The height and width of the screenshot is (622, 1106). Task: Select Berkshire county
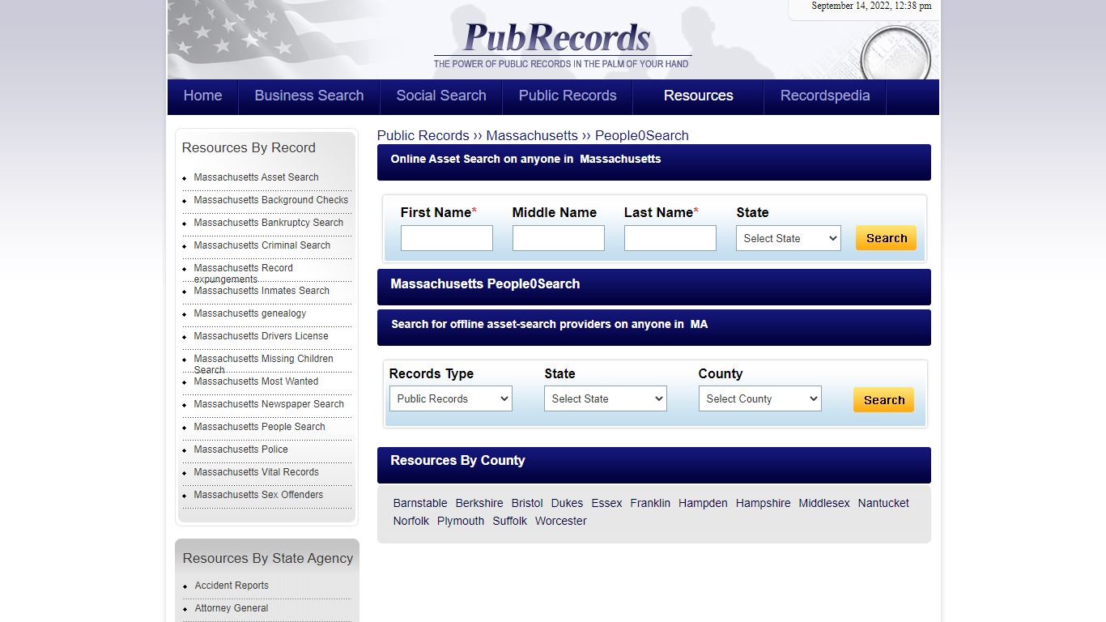pyautogui.click(x=479, y=503)
